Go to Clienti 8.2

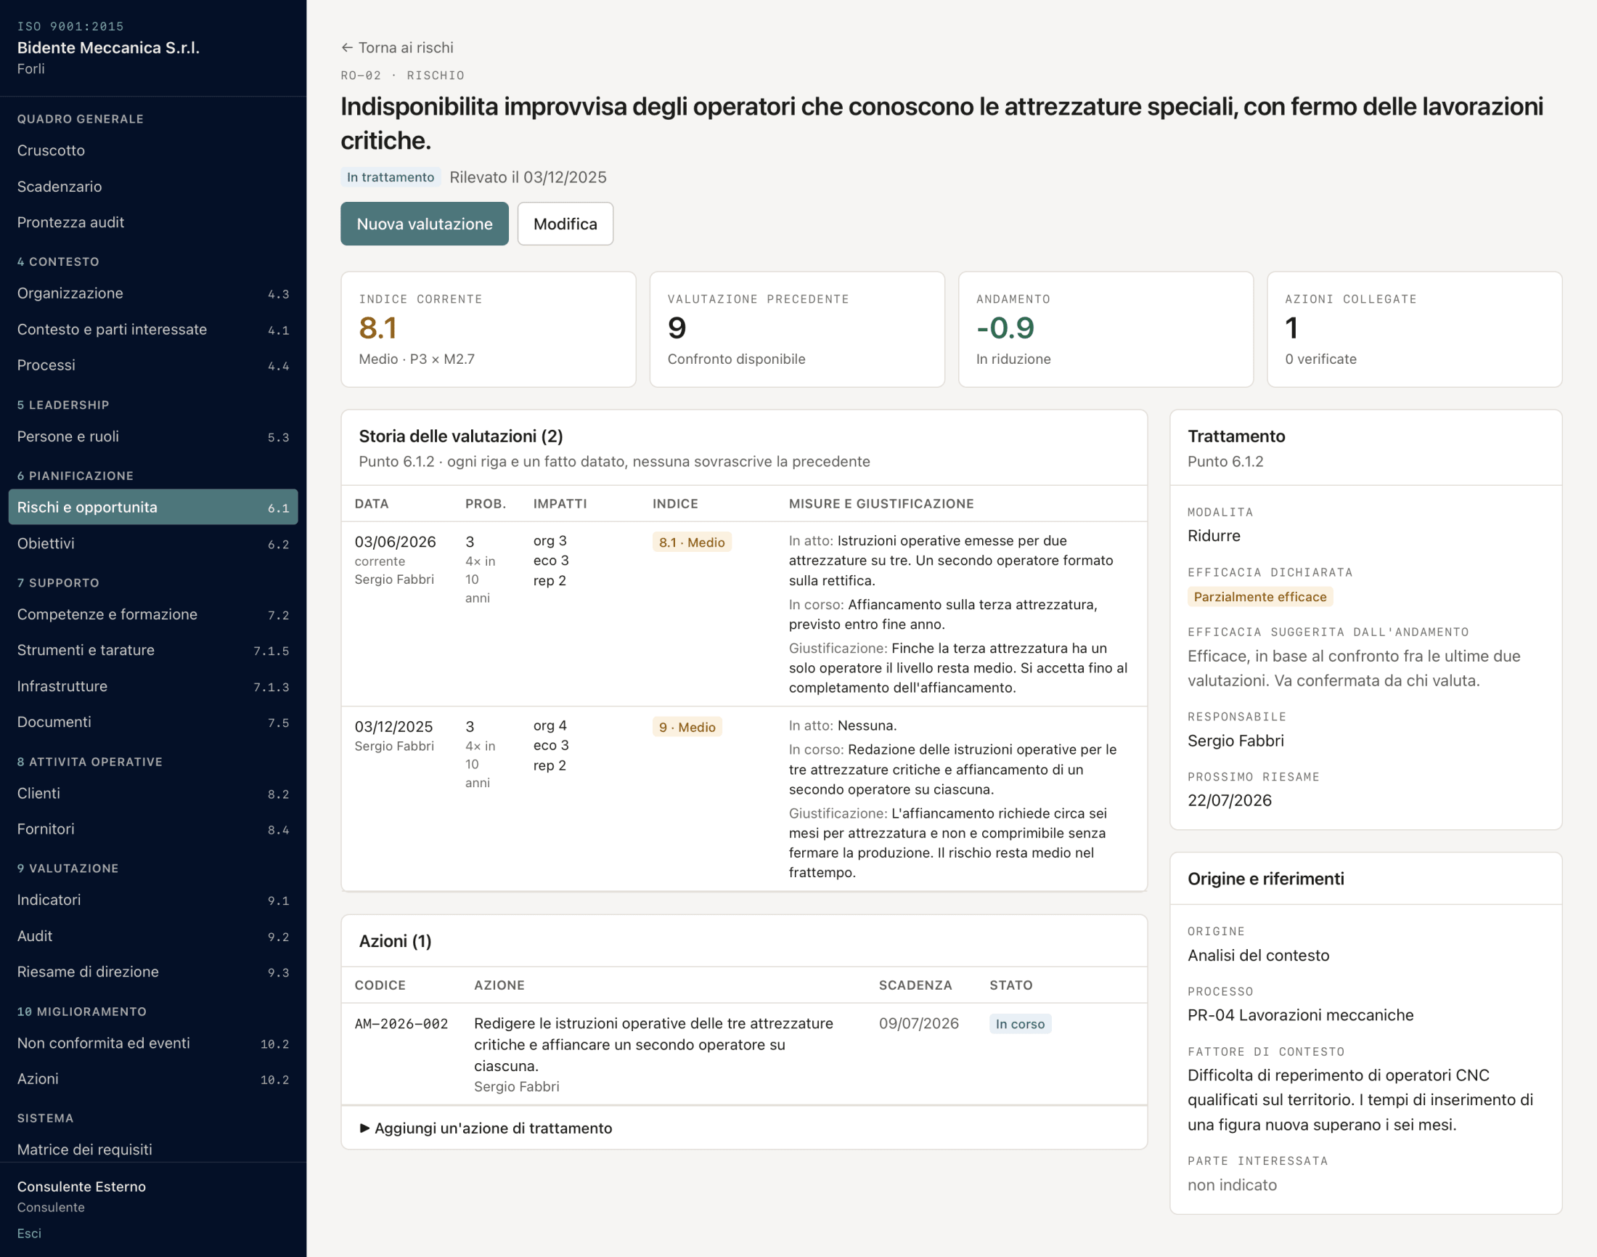(153, 794)
